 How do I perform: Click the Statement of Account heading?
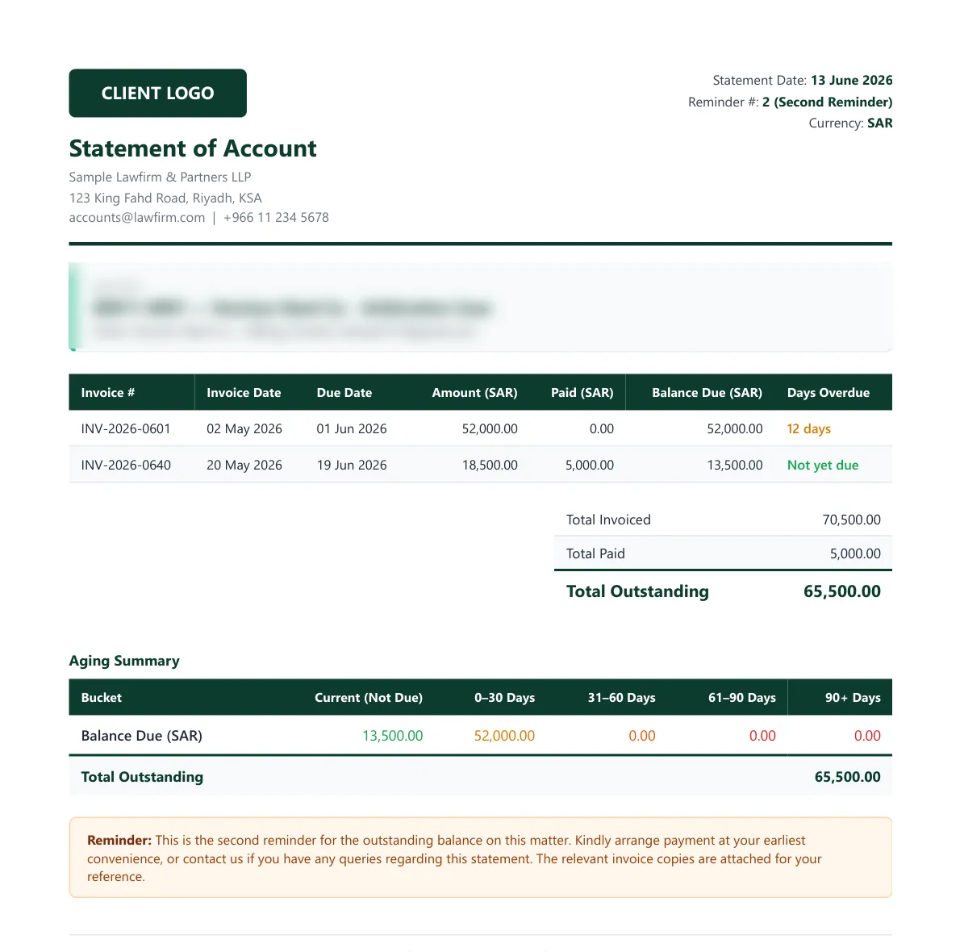click(x=193, y=148)
